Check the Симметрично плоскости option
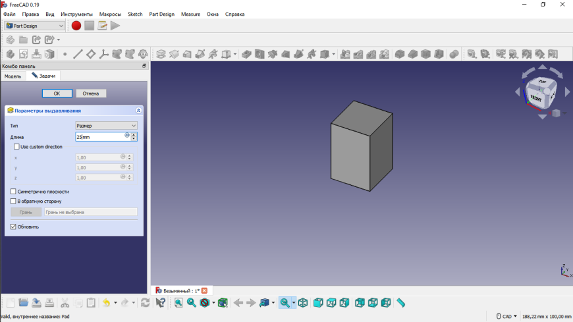573x322 pixels. [x=14, y=192]
